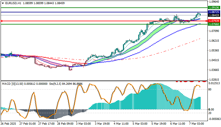Select the EURUSD,H1 chart title text

click(x=13, y=3)
